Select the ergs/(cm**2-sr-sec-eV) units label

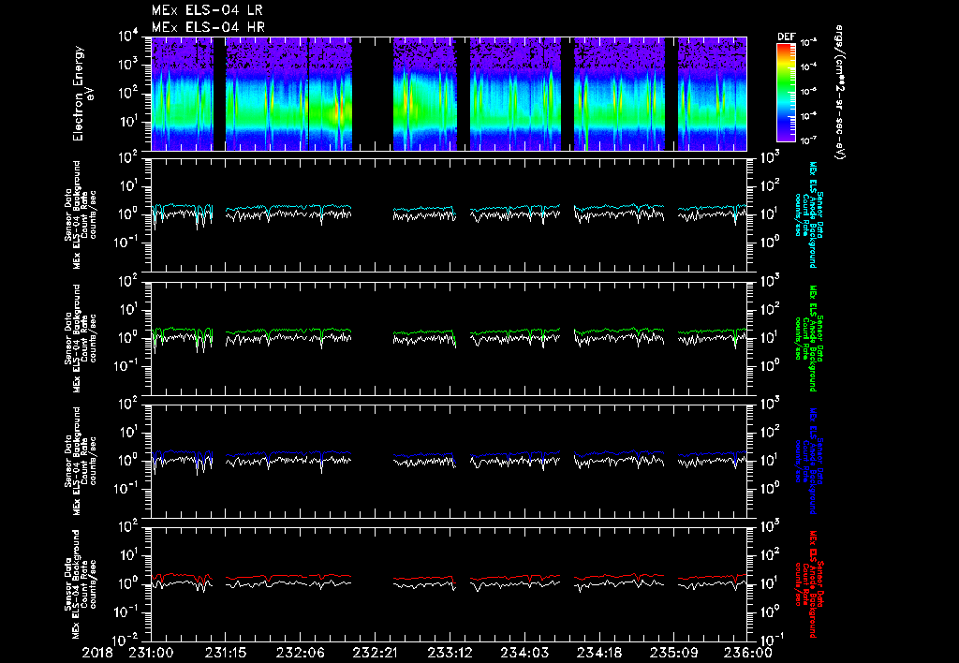pyautogui.click(x=840, y=93)
